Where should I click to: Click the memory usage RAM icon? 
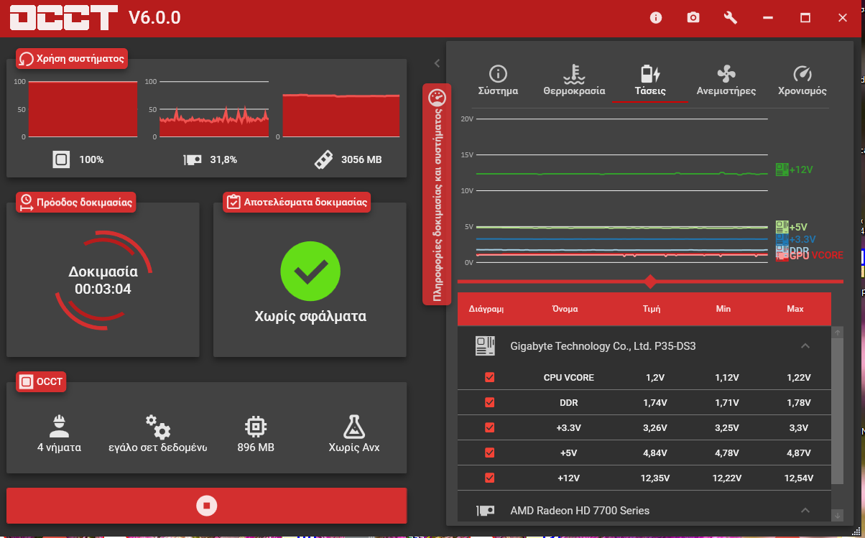(323, 159)
